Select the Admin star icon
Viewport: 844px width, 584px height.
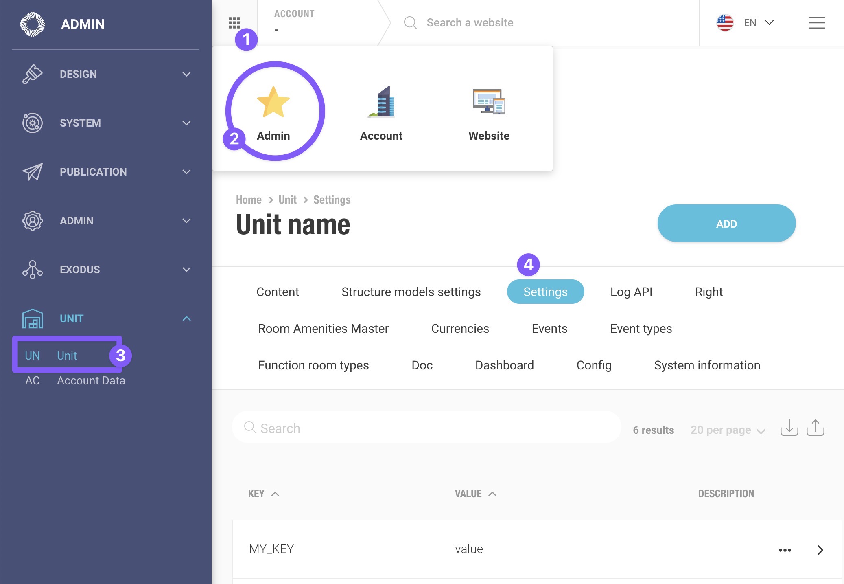(273, 102)
